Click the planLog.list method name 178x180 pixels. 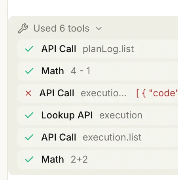pos(108,49)
